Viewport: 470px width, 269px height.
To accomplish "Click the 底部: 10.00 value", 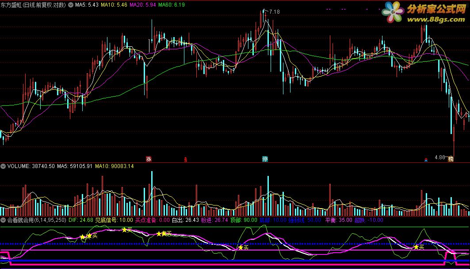I will [273, 220].
